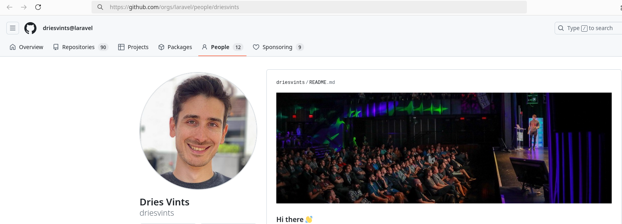Go forward with the browser forward arrow
This screenshot has height=224, width=622.
click(24, 7)
